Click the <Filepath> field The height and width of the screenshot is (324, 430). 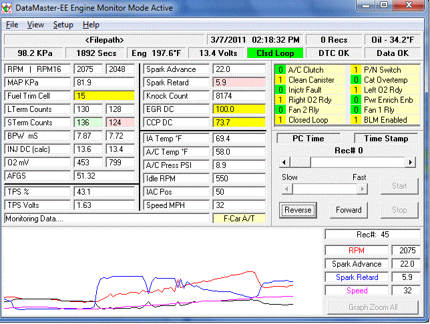coord(104,40)
